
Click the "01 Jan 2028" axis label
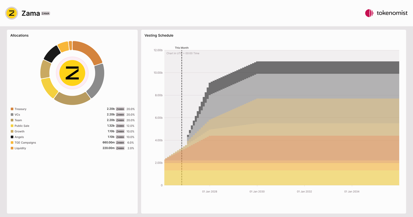click(209, 192)
